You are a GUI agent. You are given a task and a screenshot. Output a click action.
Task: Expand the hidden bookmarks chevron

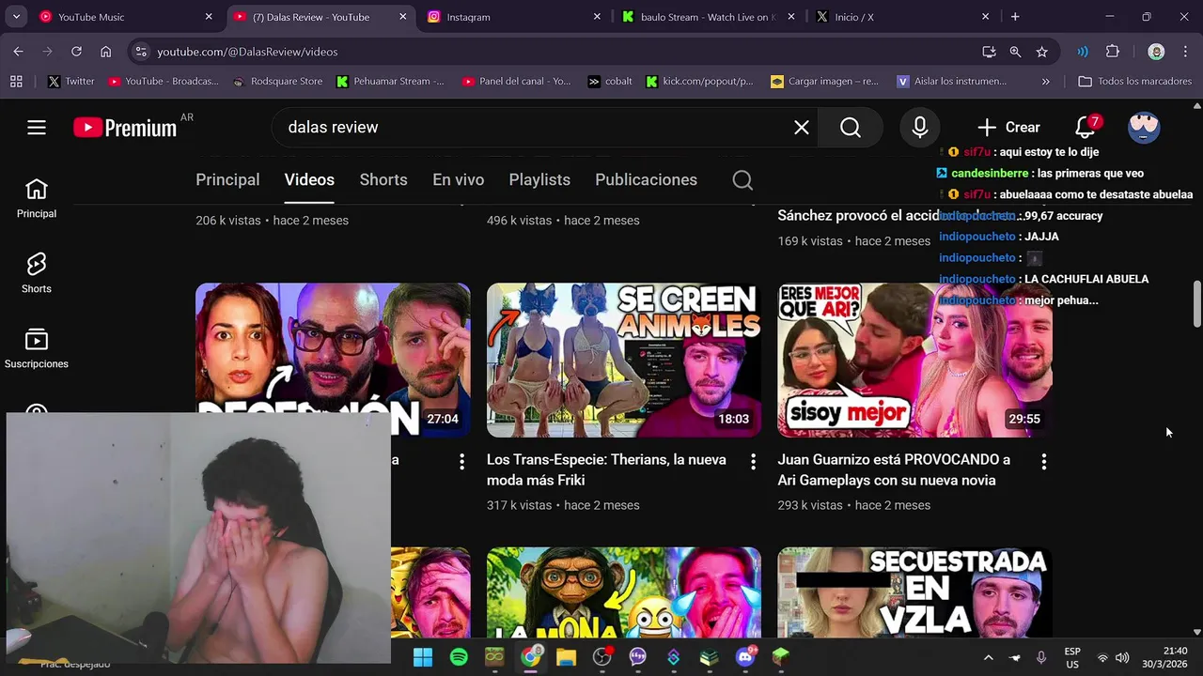click(x=1045, y=82)
